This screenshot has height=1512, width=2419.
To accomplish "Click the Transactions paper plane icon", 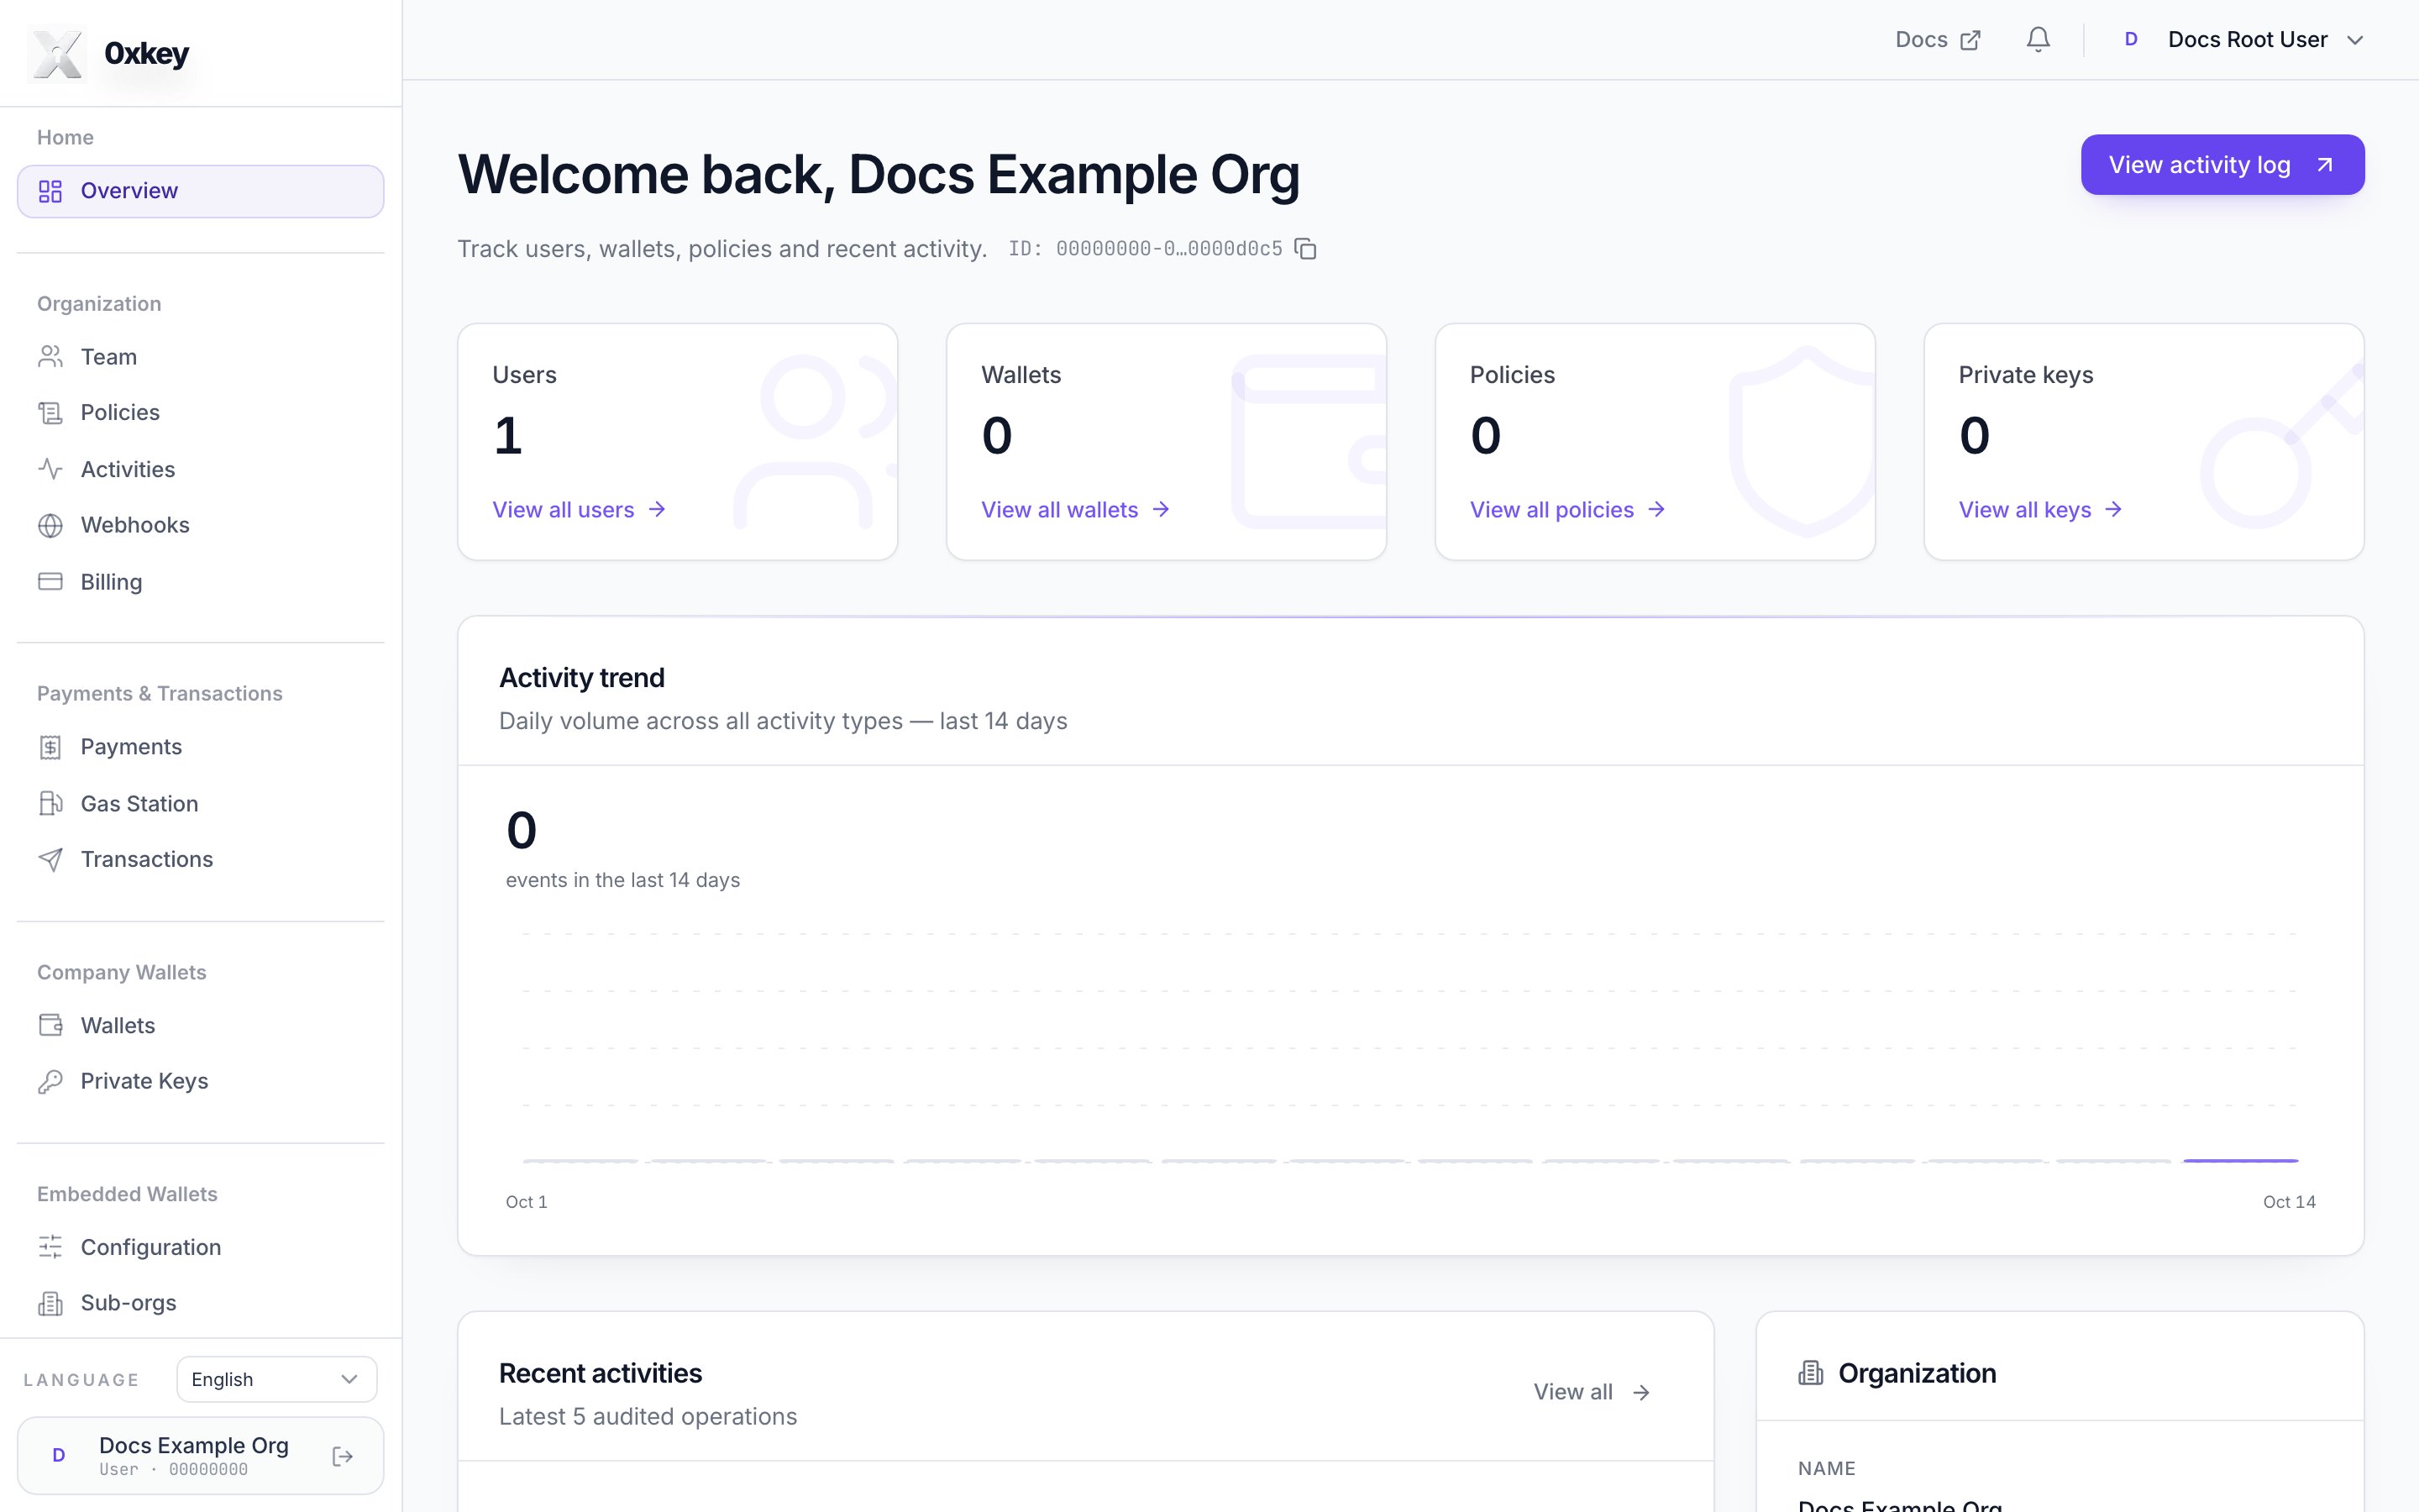I will click(x=50, y=860).
